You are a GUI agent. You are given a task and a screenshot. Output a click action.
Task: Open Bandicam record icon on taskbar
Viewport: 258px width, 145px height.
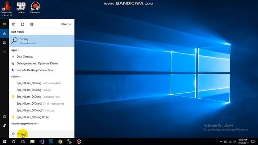point(79,141)
